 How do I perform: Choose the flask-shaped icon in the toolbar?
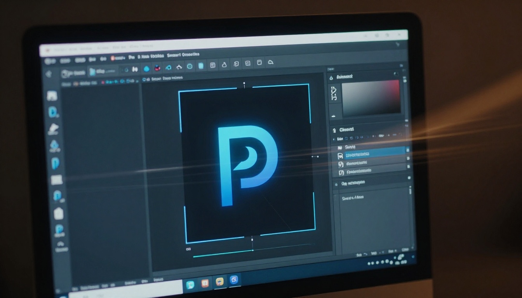pyautogui.click(x=224, y=65)
